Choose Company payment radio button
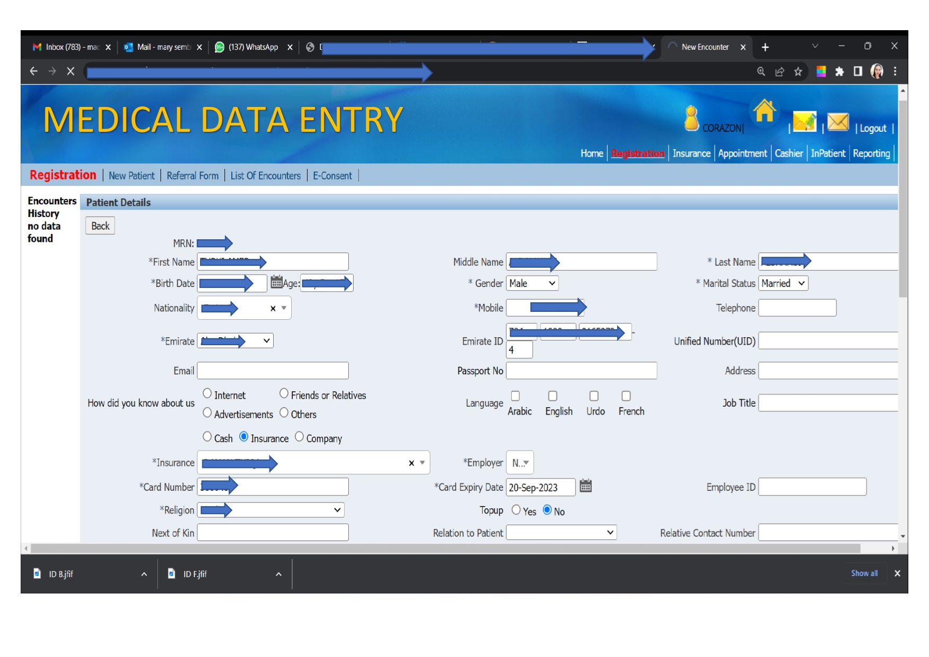The width and height of the screenshot is (929, 657). point(300,436)
